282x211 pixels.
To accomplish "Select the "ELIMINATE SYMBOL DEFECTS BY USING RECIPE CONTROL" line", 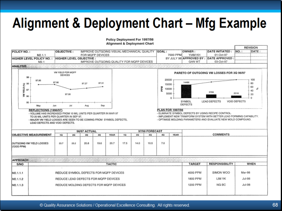I will pyautogui.click(x=194, y=113).
